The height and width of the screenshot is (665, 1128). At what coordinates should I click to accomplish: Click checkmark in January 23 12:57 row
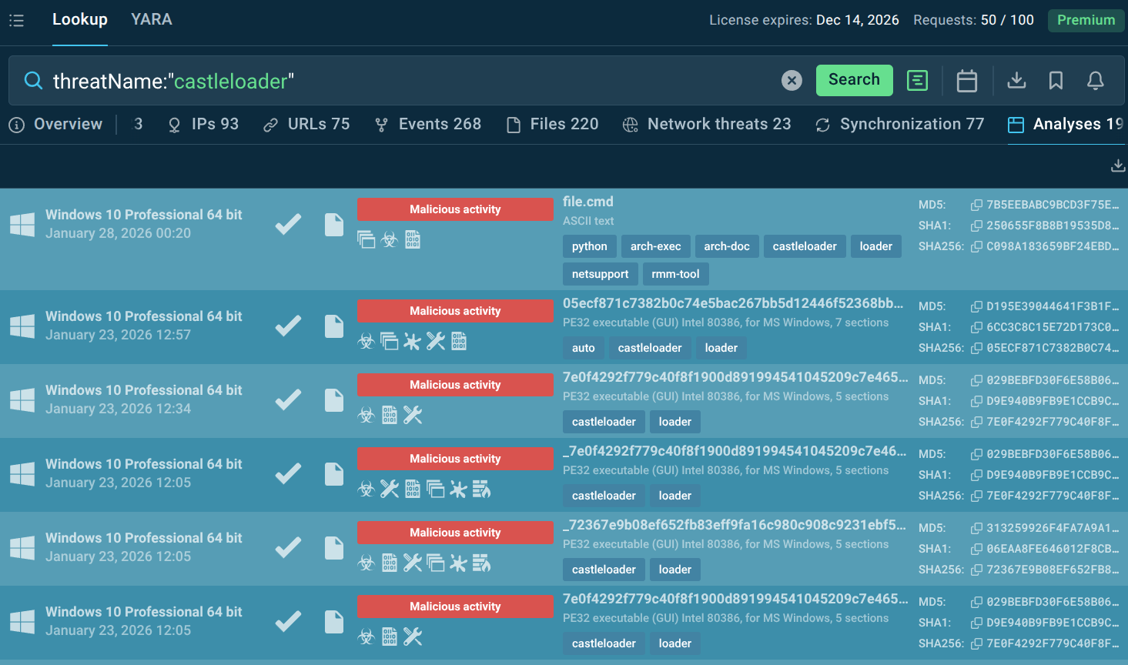coord(289,326)
